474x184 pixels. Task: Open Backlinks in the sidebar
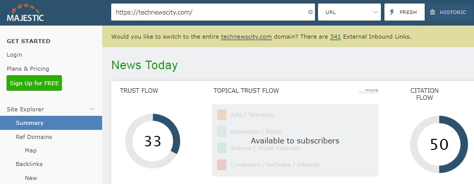pyautogui.click(x=29, y=164)
